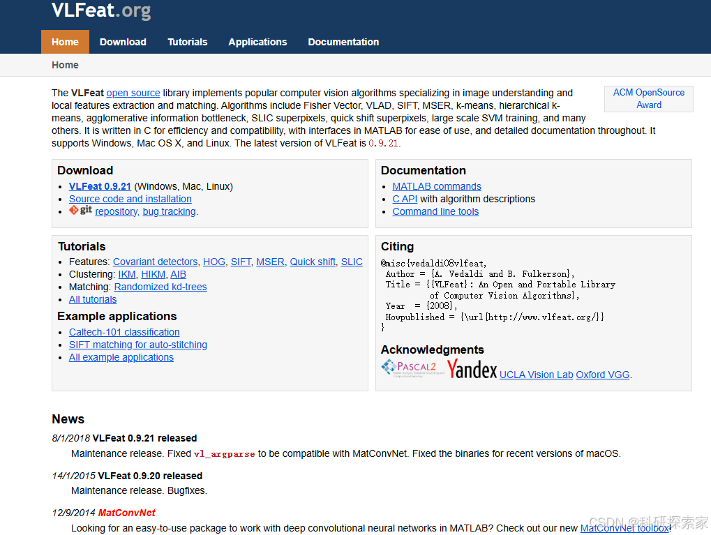The width and height of the screenshot is (711, 535).
Task: Click the Year = {2008} citation line
Action: (x=421, y=306)
